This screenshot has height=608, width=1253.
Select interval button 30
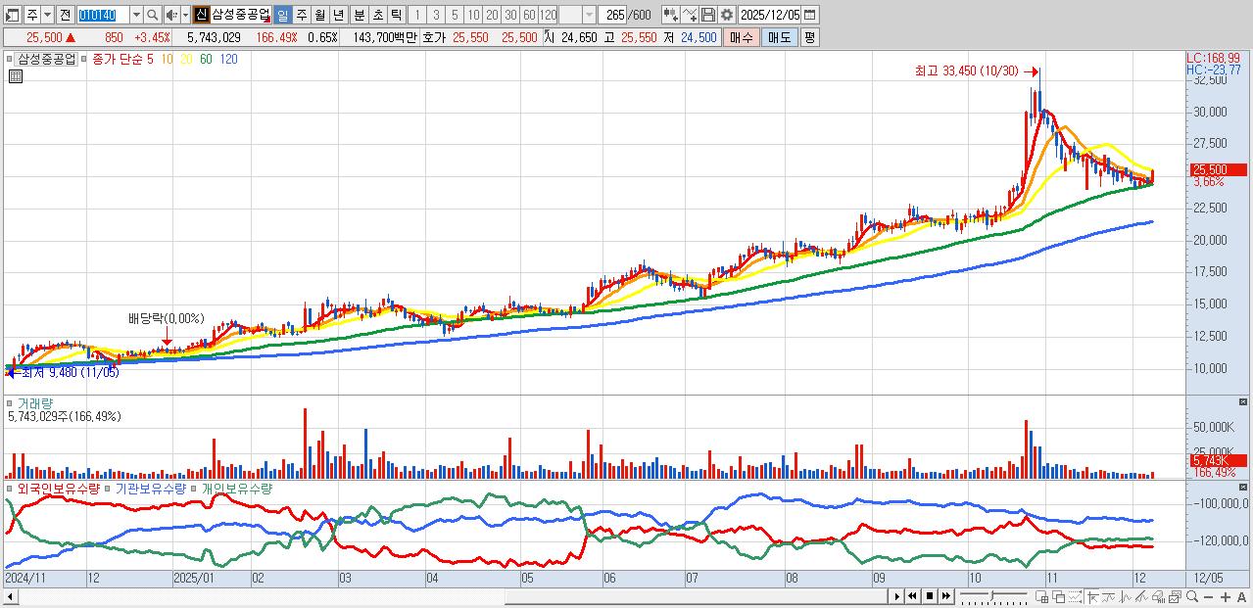coord(510,15)
